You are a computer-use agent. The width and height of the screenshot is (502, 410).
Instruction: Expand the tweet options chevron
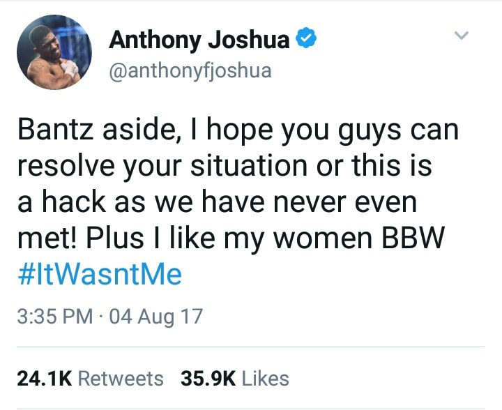click(x=462, y=35)
